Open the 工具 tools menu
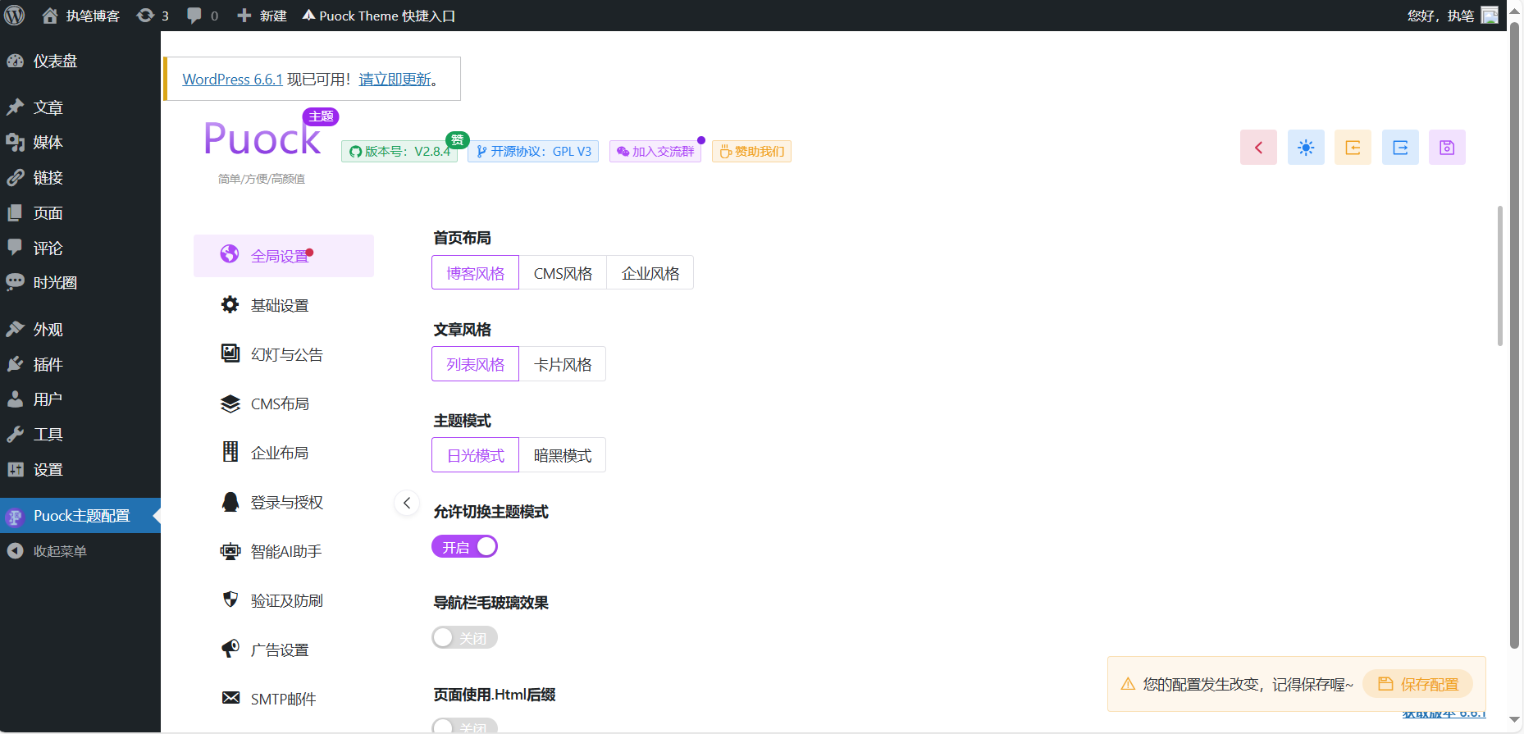 coord(80,435)
